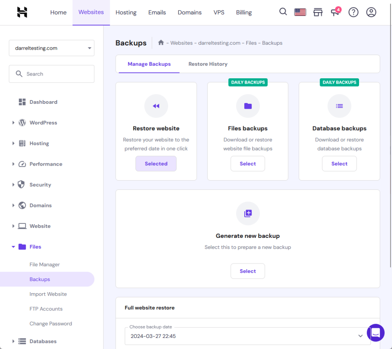This screenshot has height=349, width=392.
Task: Go to the Home top menu
Action: pyautogui.click(x=58, y=13)
